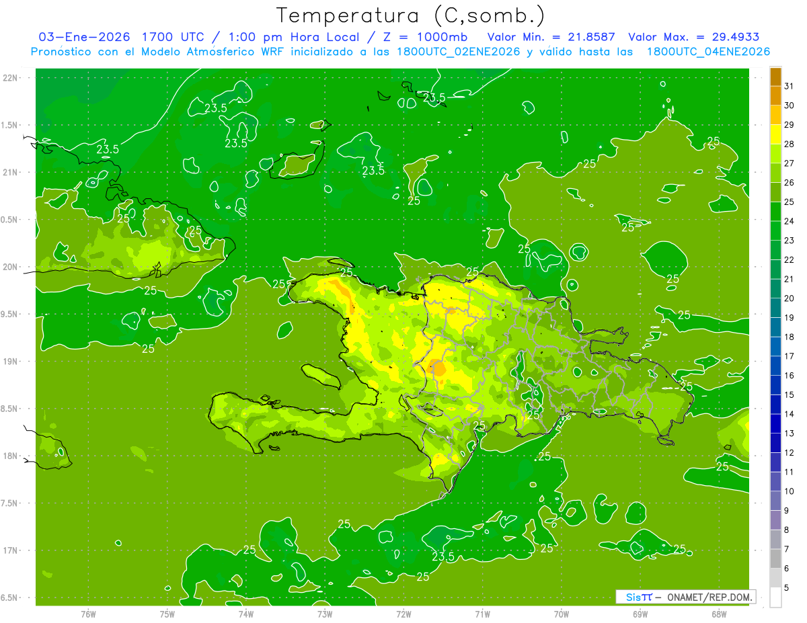Click the 'SisTT - ONAMET/REP.DOM.' logo box
The width and height of the screenshot is (807, 623).
click(x=685, y=597)
